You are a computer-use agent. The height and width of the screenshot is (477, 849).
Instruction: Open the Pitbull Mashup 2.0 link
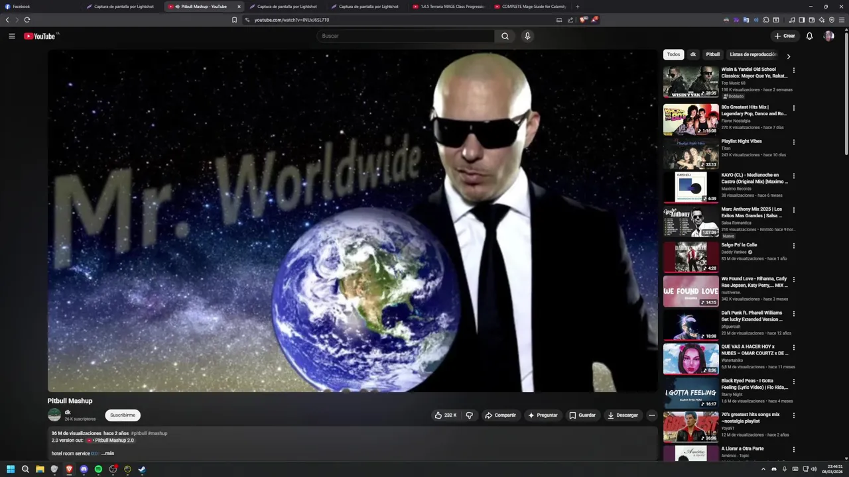click(x=110, y=441)
